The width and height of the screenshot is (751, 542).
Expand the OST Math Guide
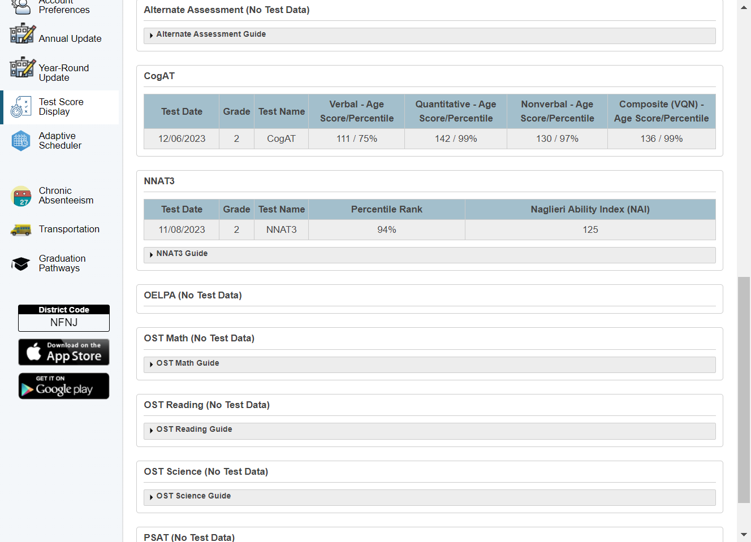(x=430, y=365)
